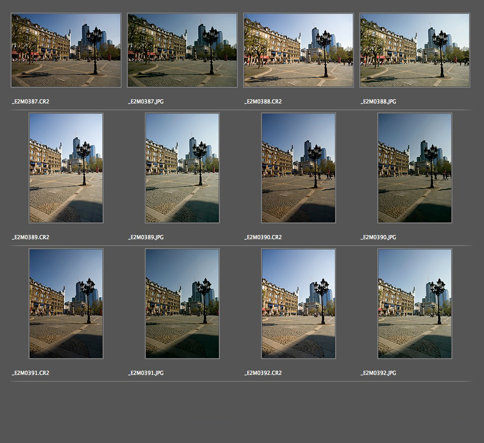Click the _E2M0390.CR2 thumbnail image
Viewport: 484px width, 443px height.
[x=299, y=168]
